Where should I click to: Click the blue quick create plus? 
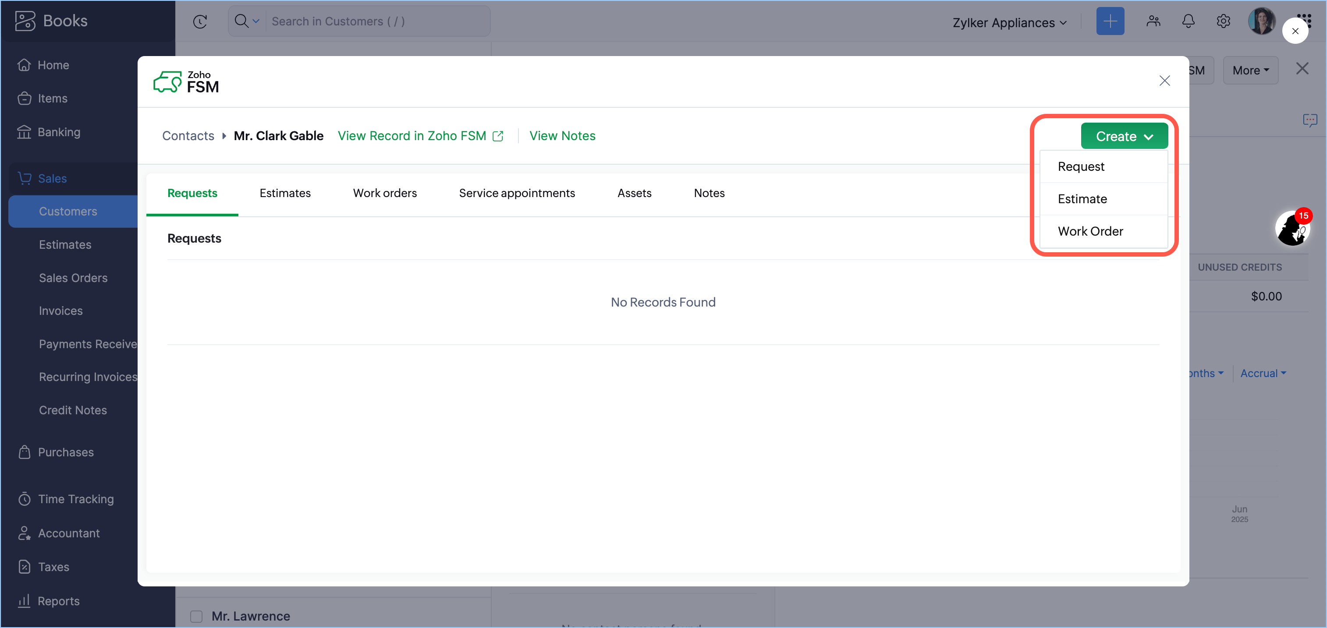[1110, 21]
